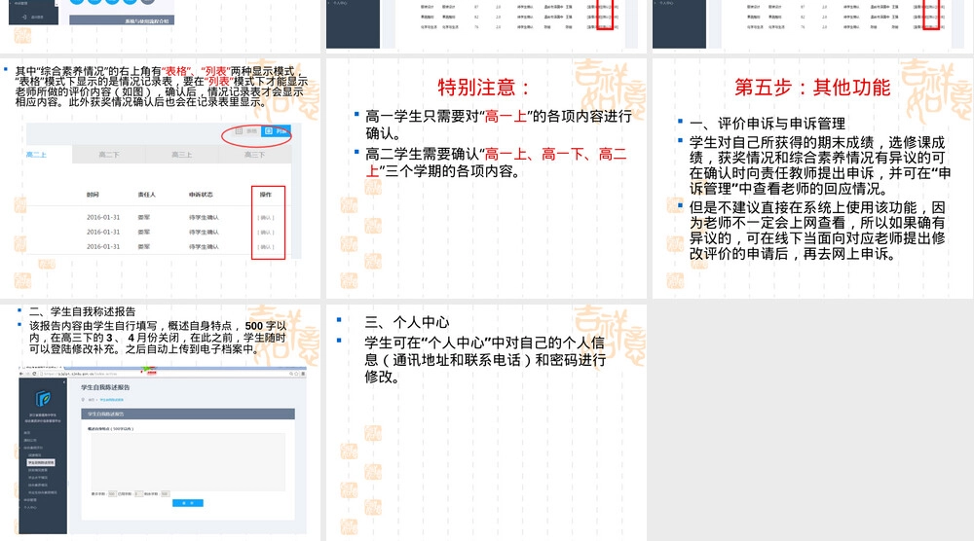Viewport: 974px width, 541px height.
Task: Click the blue 学生自我陈述报告 breadcrumb link
Action: pos(111,400)
